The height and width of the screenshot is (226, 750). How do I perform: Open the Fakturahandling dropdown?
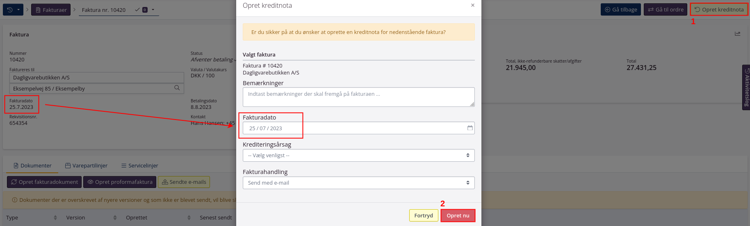coord(358,183)
